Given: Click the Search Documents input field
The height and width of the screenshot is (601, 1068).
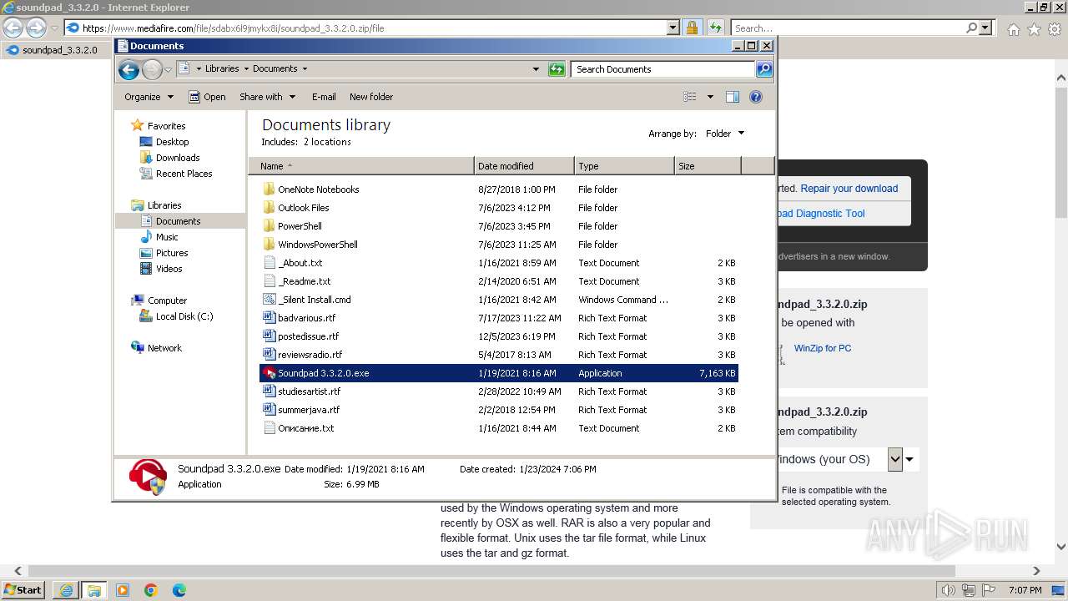Looking at the screenshot, I should point(663,69).
